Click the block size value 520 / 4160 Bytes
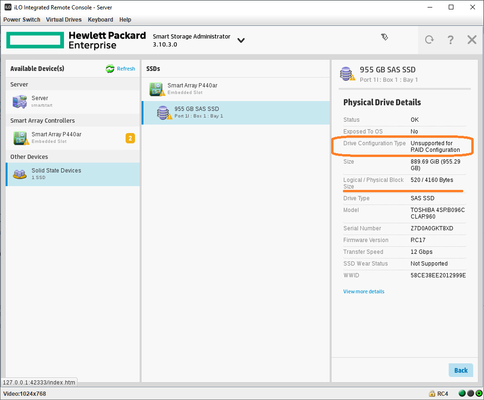The image size is (484, 400). click(x=432, y=180)
